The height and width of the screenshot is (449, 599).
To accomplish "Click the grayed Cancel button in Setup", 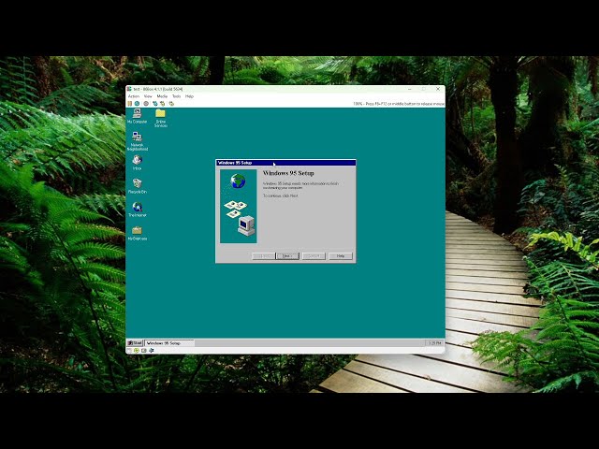I will tap(314, 255).
